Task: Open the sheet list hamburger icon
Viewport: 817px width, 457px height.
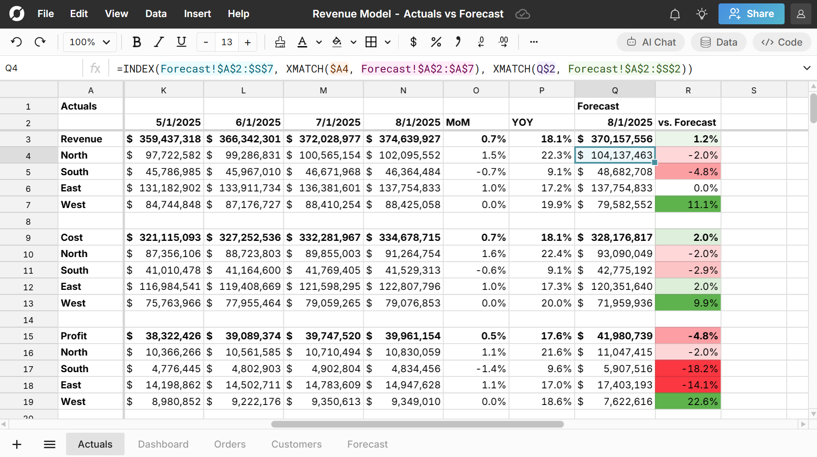Action: coord(49,445)
